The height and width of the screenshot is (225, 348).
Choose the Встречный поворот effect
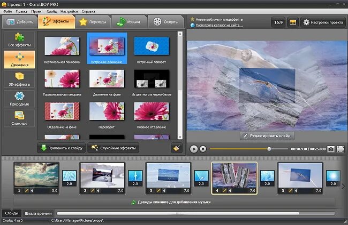tap(152, 49)
